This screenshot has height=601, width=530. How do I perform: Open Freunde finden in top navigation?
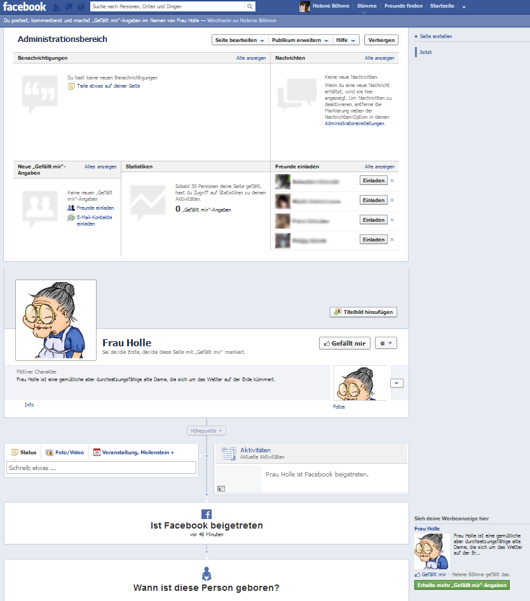(x=404, y=6)
